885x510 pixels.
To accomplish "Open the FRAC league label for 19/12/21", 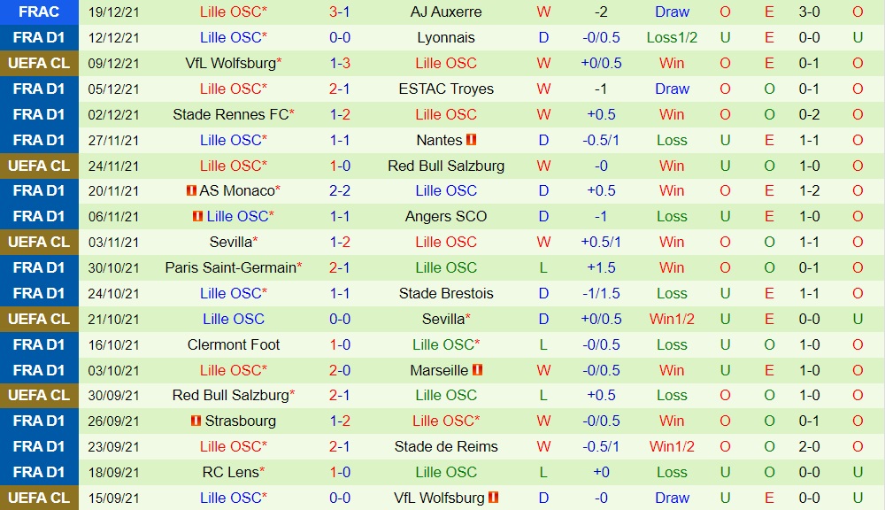I will pos(39,12).
